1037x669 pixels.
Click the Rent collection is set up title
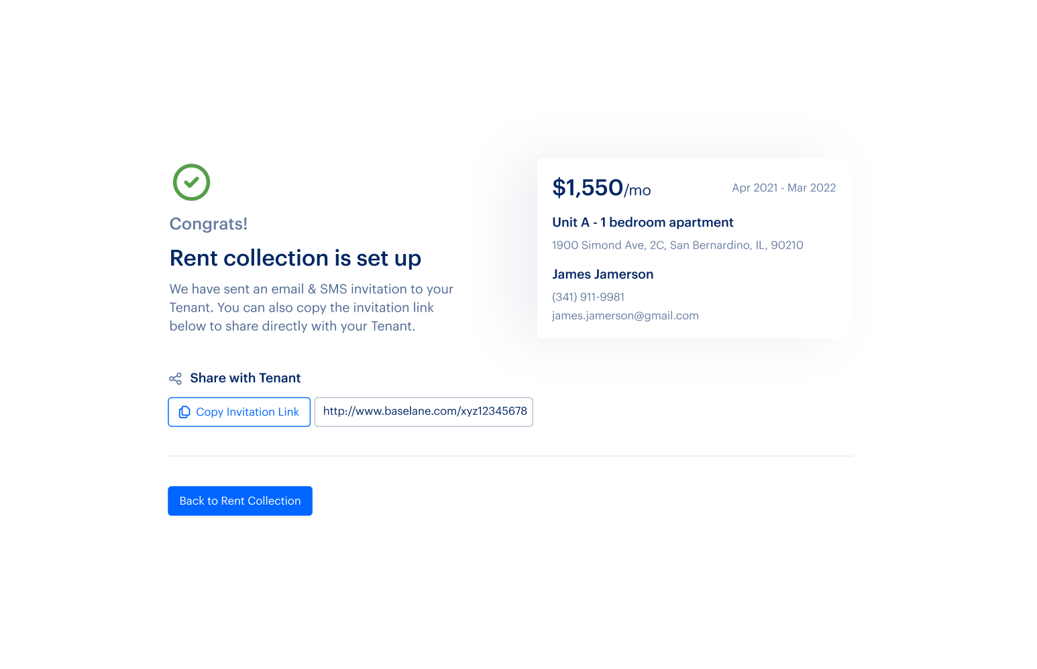click(x=295, y=258)
